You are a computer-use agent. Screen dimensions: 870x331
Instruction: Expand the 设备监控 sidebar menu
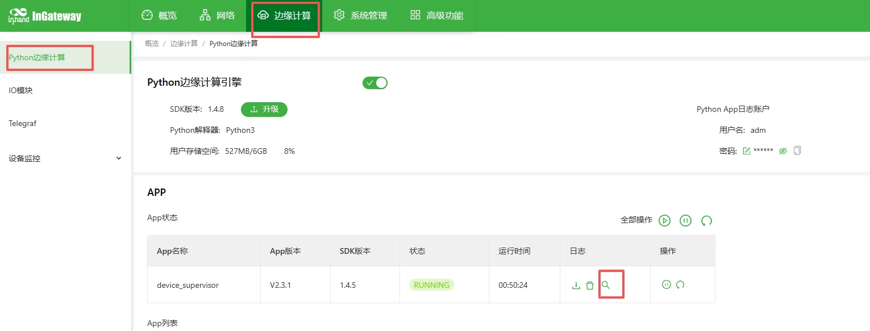[65, 158]
